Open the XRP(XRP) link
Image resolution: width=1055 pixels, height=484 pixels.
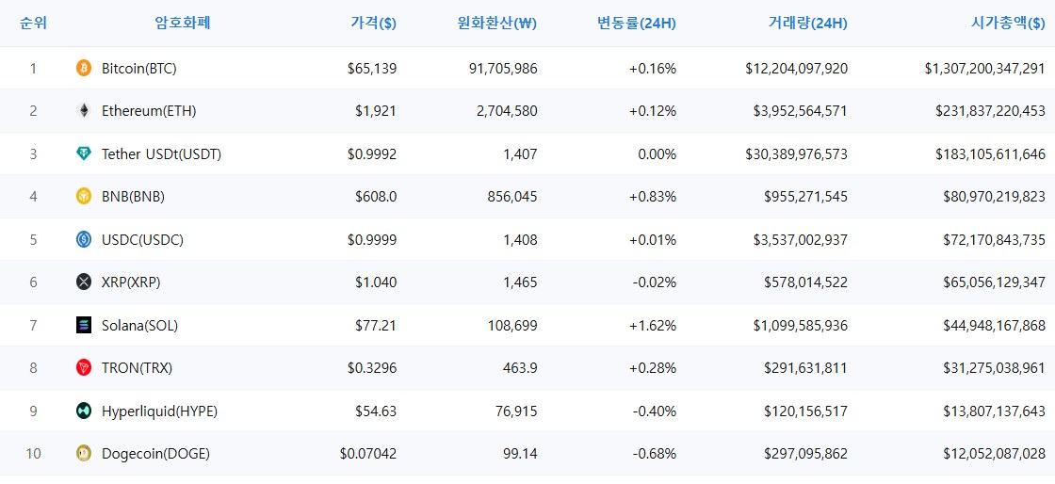(131, 282)
